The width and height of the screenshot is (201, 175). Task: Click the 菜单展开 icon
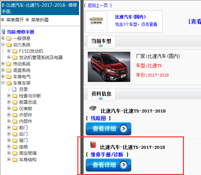pyautogui.click(x=3, y=20)
